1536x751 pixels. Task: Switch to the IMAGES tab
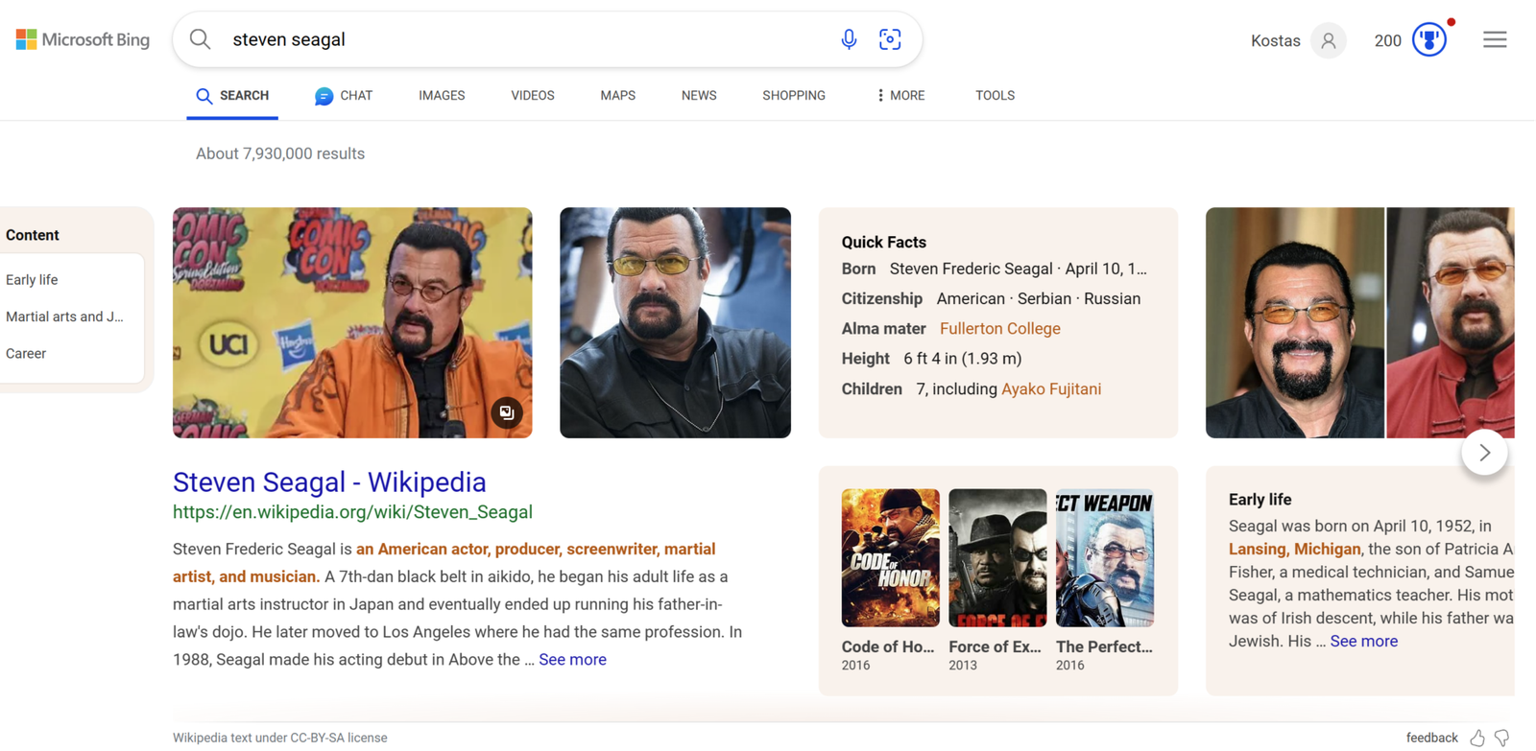(442, 95)
